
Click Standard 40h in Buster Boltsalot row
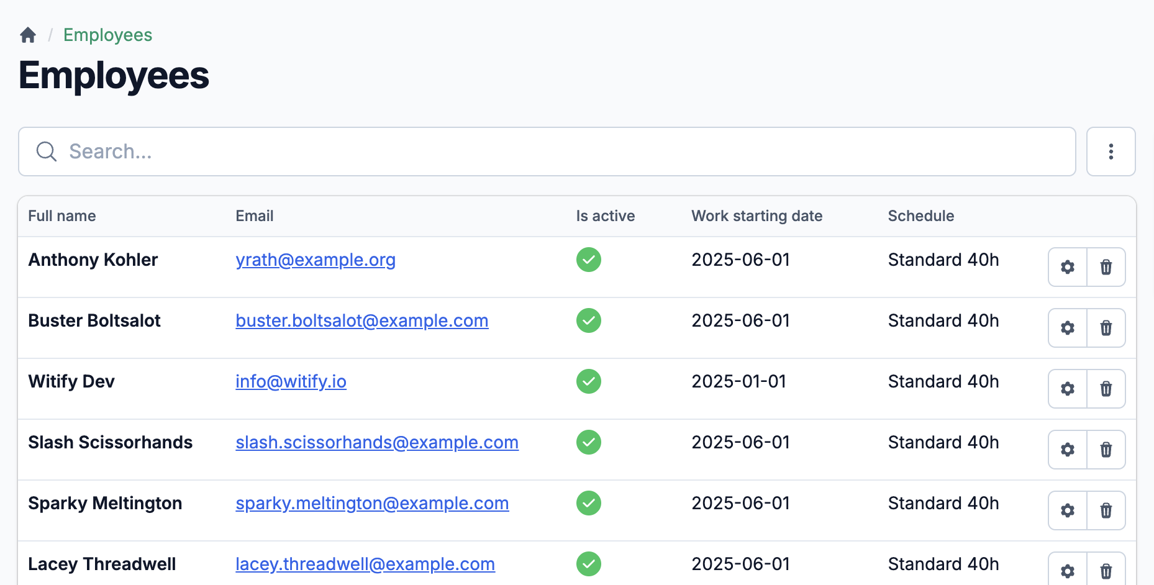(943, 320)
